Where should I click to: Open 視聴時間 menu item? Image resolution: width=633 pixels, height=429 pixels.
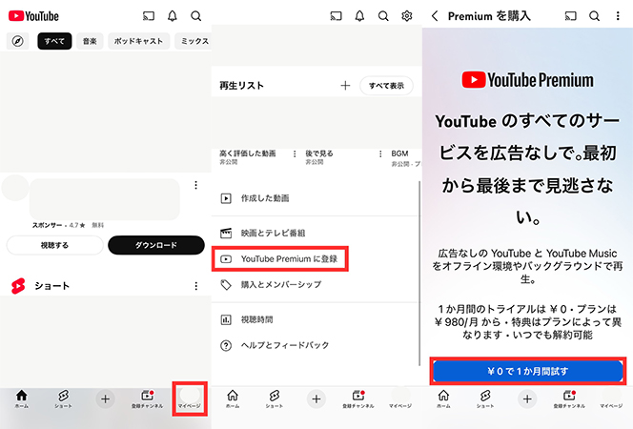[x=315, y=319]
